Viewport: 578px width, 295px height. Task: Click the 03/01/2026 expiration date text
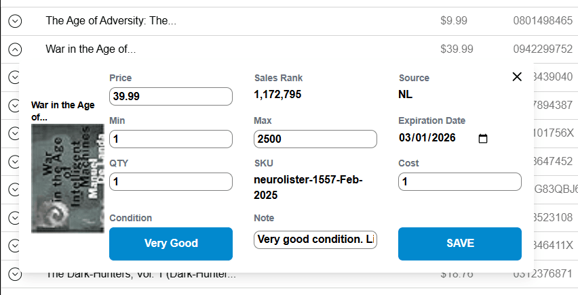427,139
